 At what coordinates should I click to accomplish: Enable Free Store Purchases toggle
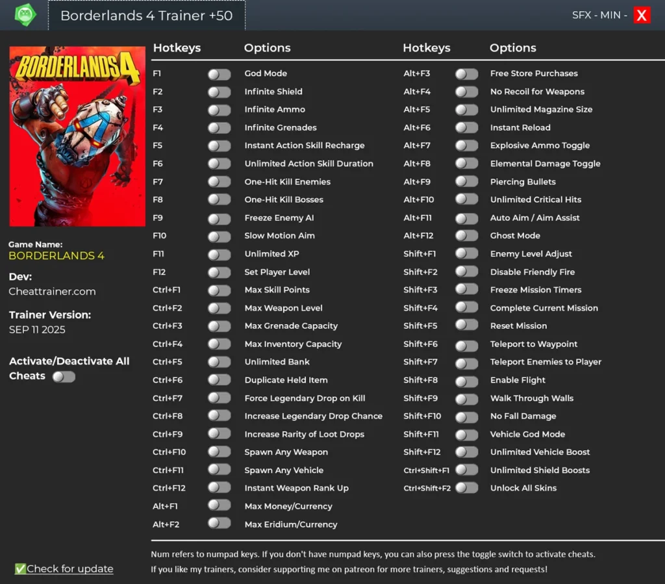coord(466,74)
